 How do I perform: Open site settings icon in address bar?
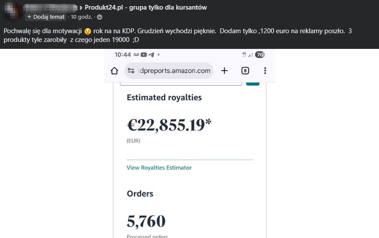(131, 71)
